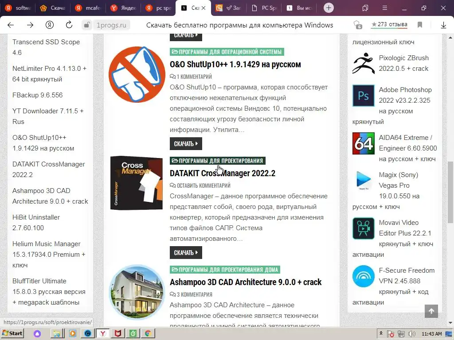Open downloads with the arrow icon
Viewport: 454px width, 340px height.
pyautogui.click(x=443, y=25)
